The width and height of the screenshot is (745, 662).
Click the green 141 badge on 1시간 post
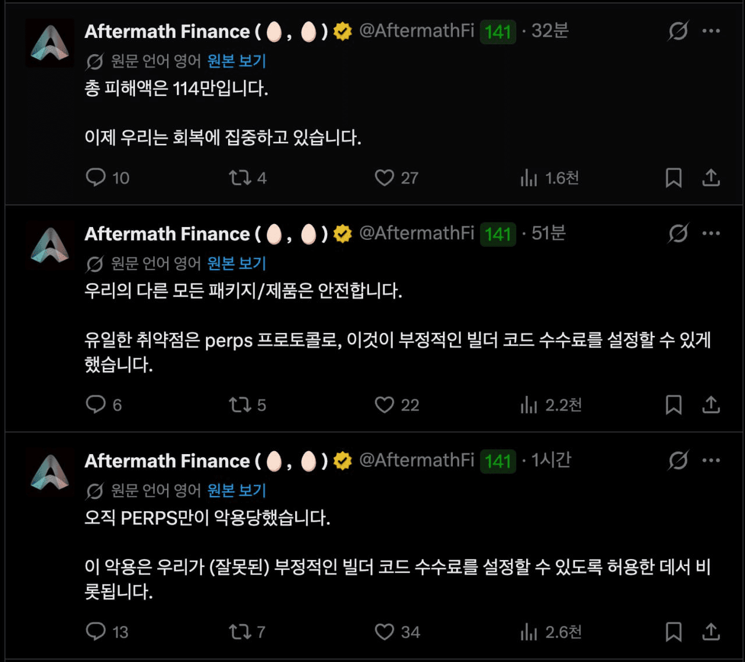coord(498,461)
